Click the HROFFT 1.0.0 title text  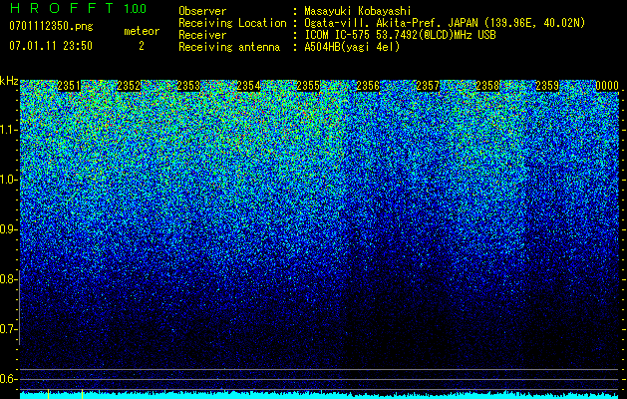pyautogui.click(x=78, y=8)
